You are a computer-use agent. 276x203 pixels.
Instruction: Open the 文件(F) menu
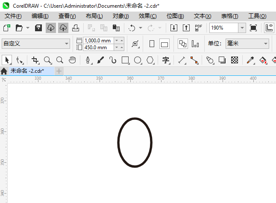coord(13,16)
